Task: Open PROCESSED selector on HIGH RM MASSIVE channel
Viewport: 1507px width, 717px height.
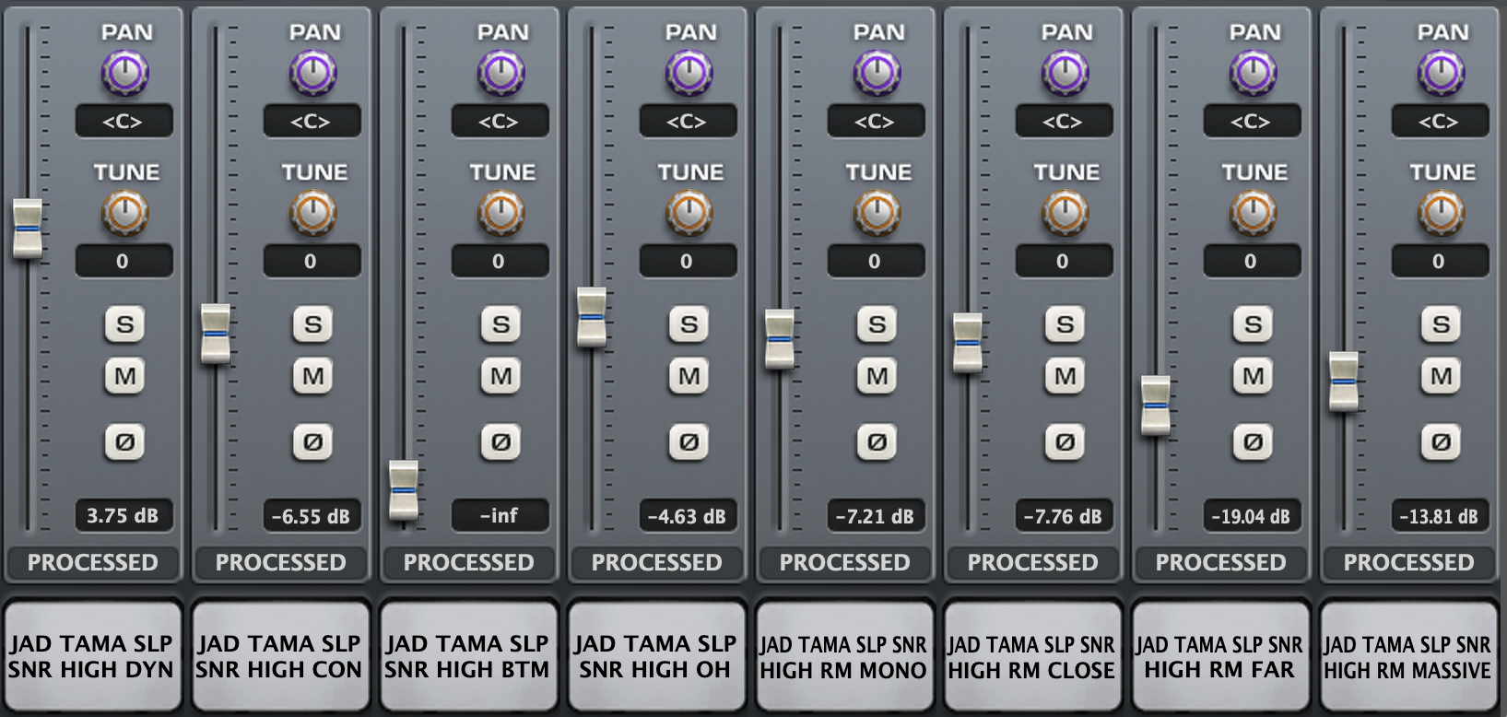Action: coord(1408,562)
